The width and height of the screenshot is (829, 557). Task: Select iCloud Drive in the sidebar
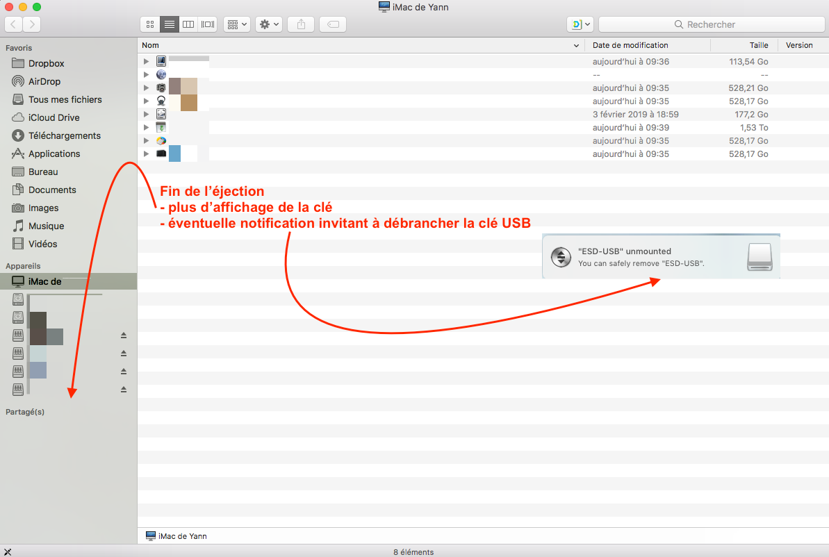pyautogui.click(x=54, y=117)
